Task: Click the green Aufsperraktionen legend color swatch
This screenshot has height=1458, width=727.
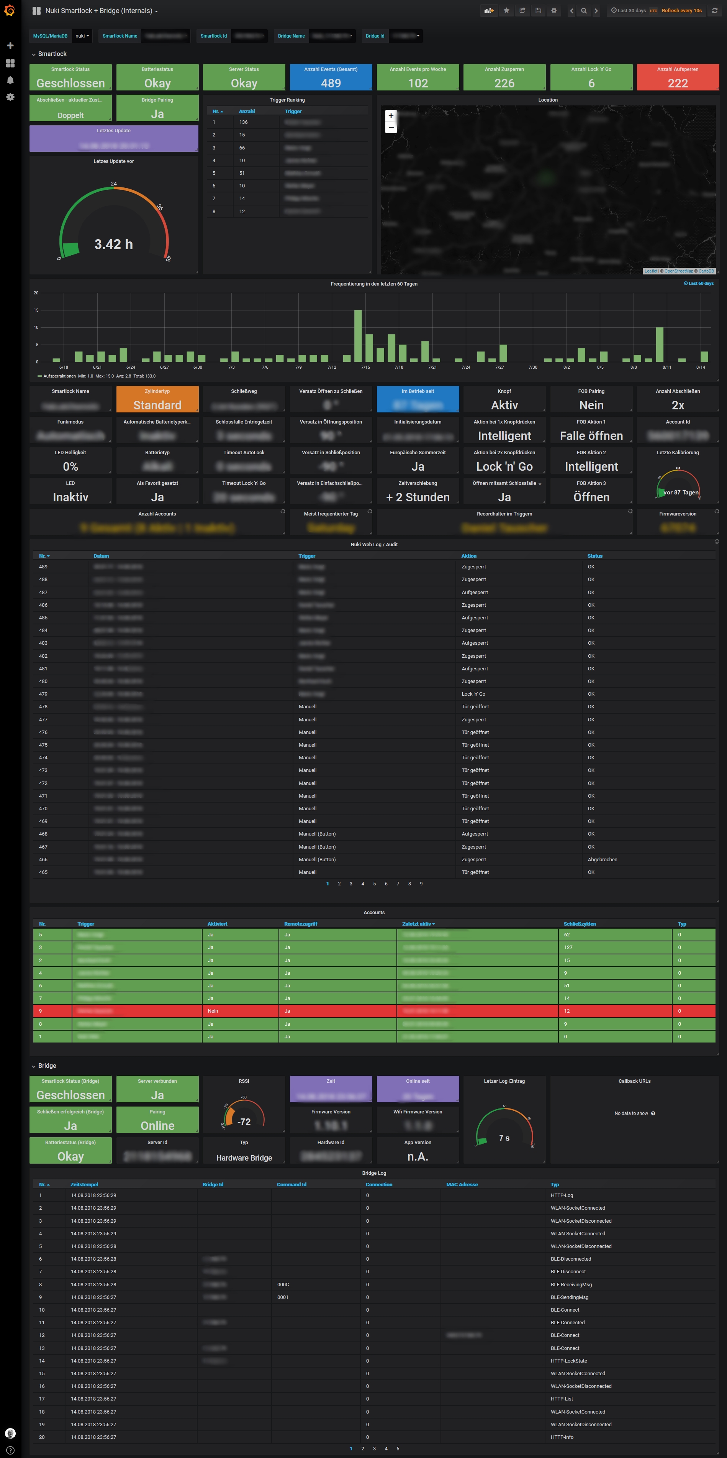Action: point(39,376)
